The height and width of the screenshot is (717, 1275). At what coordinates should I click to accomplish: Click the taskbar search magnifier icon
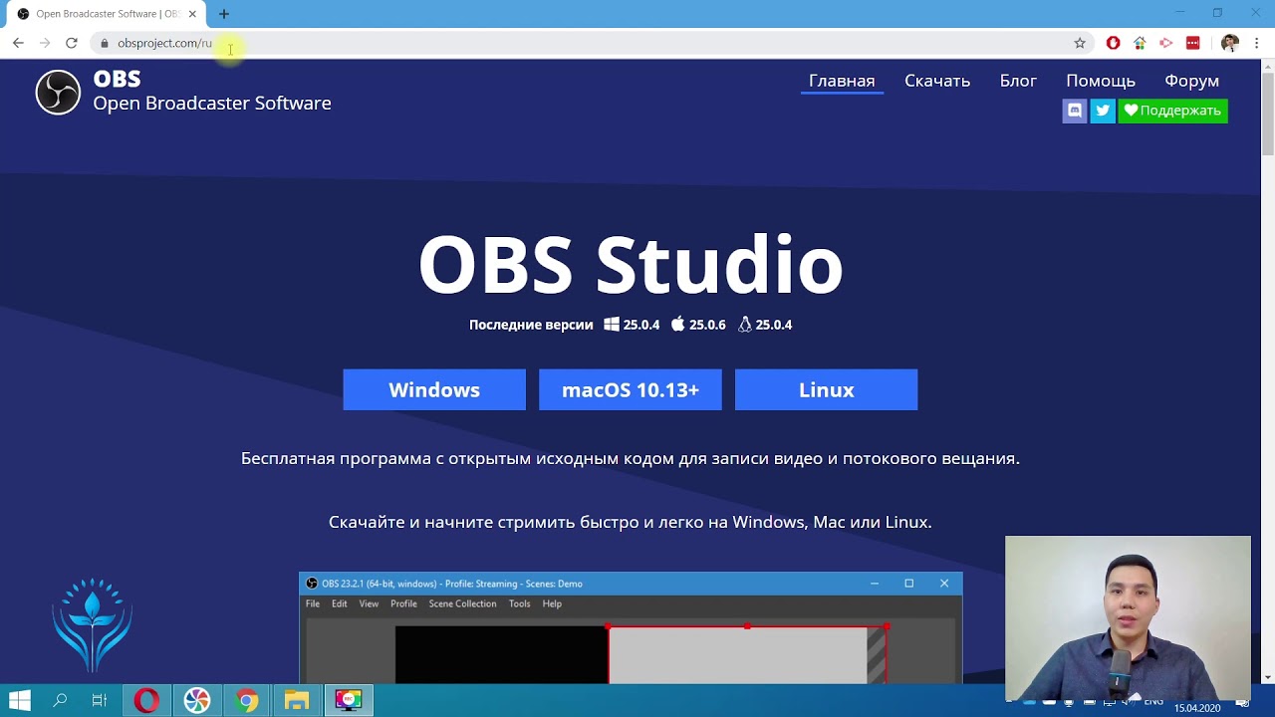(60, 700)
